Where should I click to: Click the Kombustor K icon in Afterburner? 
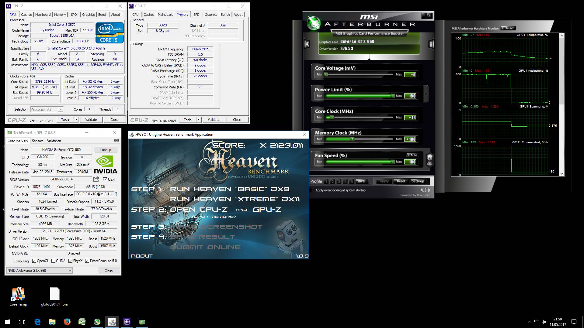pos(307,44)
